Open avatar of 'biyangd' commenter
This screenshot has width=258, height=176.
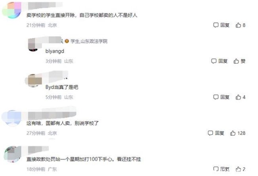click(x=33, y=44)
